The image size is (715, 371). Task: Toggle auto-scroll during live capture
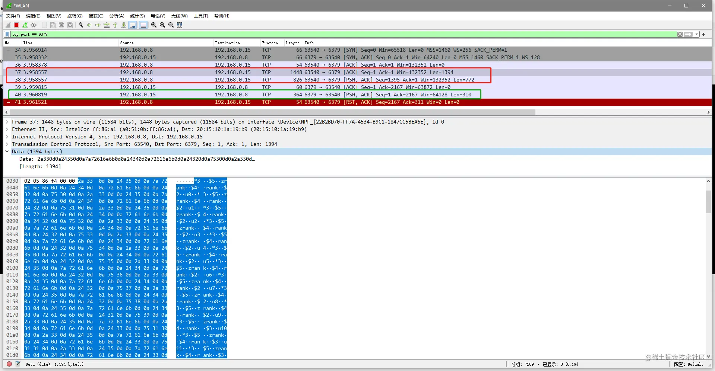tap(133, 25)
